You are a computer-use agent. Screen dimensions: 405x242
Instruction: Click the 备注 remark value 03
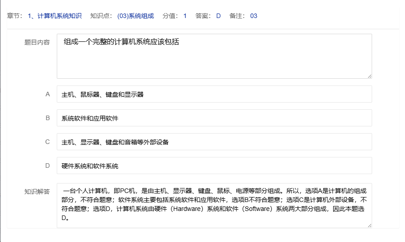pyautogui.click(x=254, y=16)
